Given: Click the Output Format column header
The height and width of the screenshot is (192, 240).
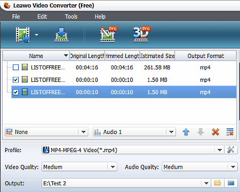Looking at the screenshot, I should pyautogui.click(x=206, y=56).
